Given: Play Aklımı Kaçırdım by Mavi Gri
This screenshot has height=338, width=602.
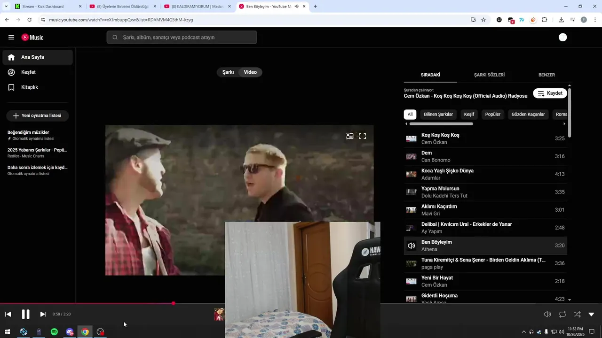Looking at the screenshot, I should coord(485,210).
